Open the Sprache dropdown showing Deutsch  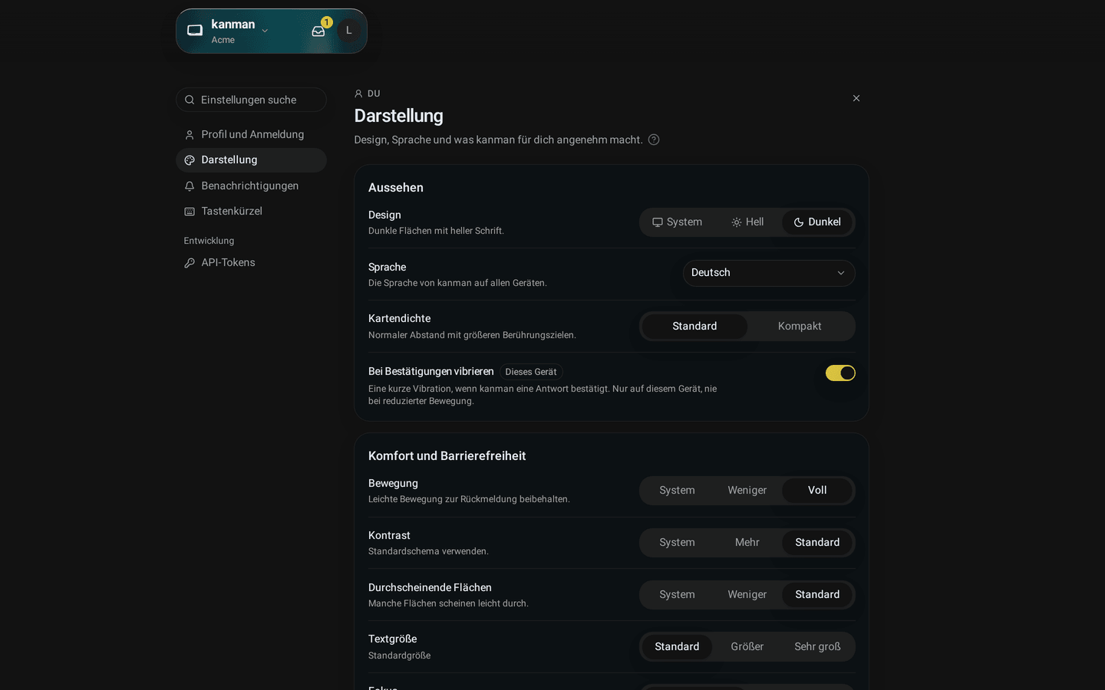[769, 273]
